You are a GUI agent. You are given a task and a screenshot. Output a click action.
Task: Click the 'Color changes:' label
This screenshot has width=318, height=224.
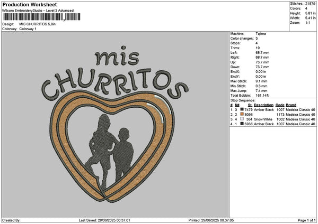242,39
